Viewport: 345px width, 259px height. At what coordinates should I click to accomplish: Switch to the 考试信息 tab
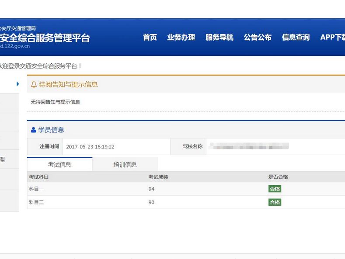59,165
